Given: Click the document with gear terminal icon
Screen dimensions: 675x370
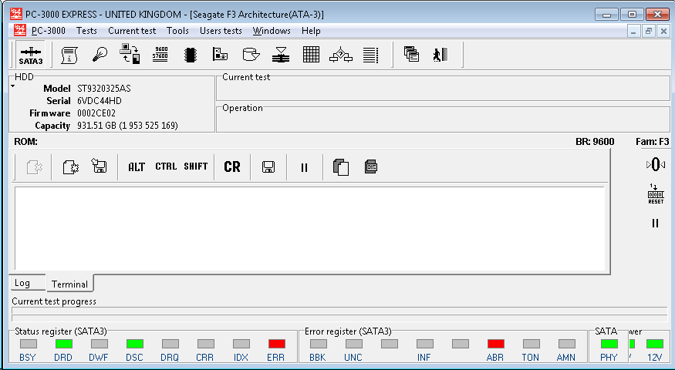Looking at the screenshot, I should pyautogui.click(x=71, y=167).
